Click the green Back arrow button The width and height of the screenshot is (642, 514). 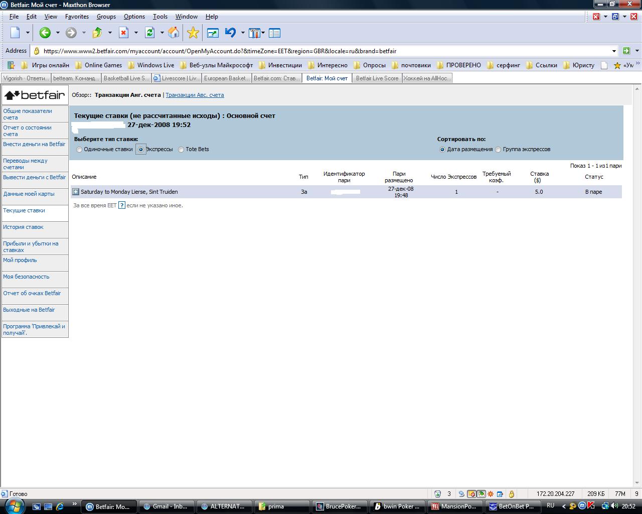coord(45,33)
